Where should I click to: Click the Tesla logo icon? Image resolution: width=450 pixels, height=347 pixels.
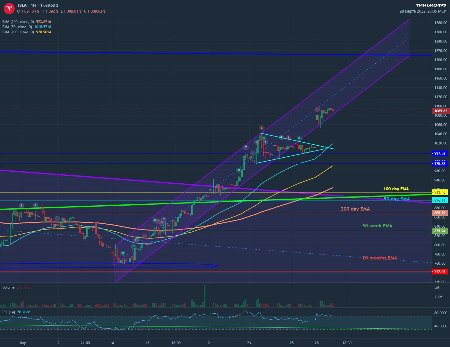click(9, 9)
